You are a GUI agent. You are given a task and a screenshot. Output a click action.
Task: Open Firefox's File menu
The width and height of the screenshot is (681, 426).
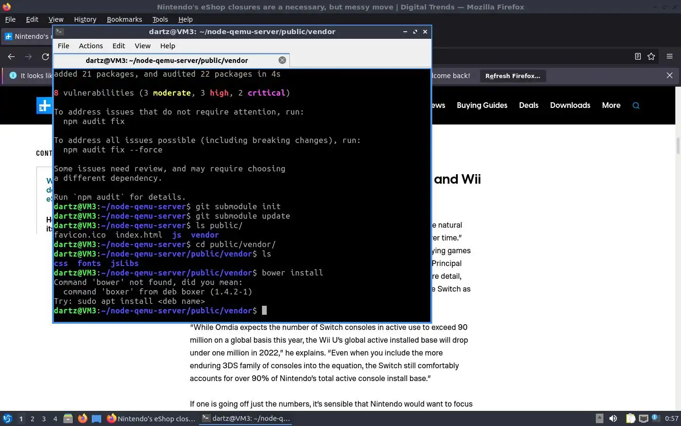(10, 19)
